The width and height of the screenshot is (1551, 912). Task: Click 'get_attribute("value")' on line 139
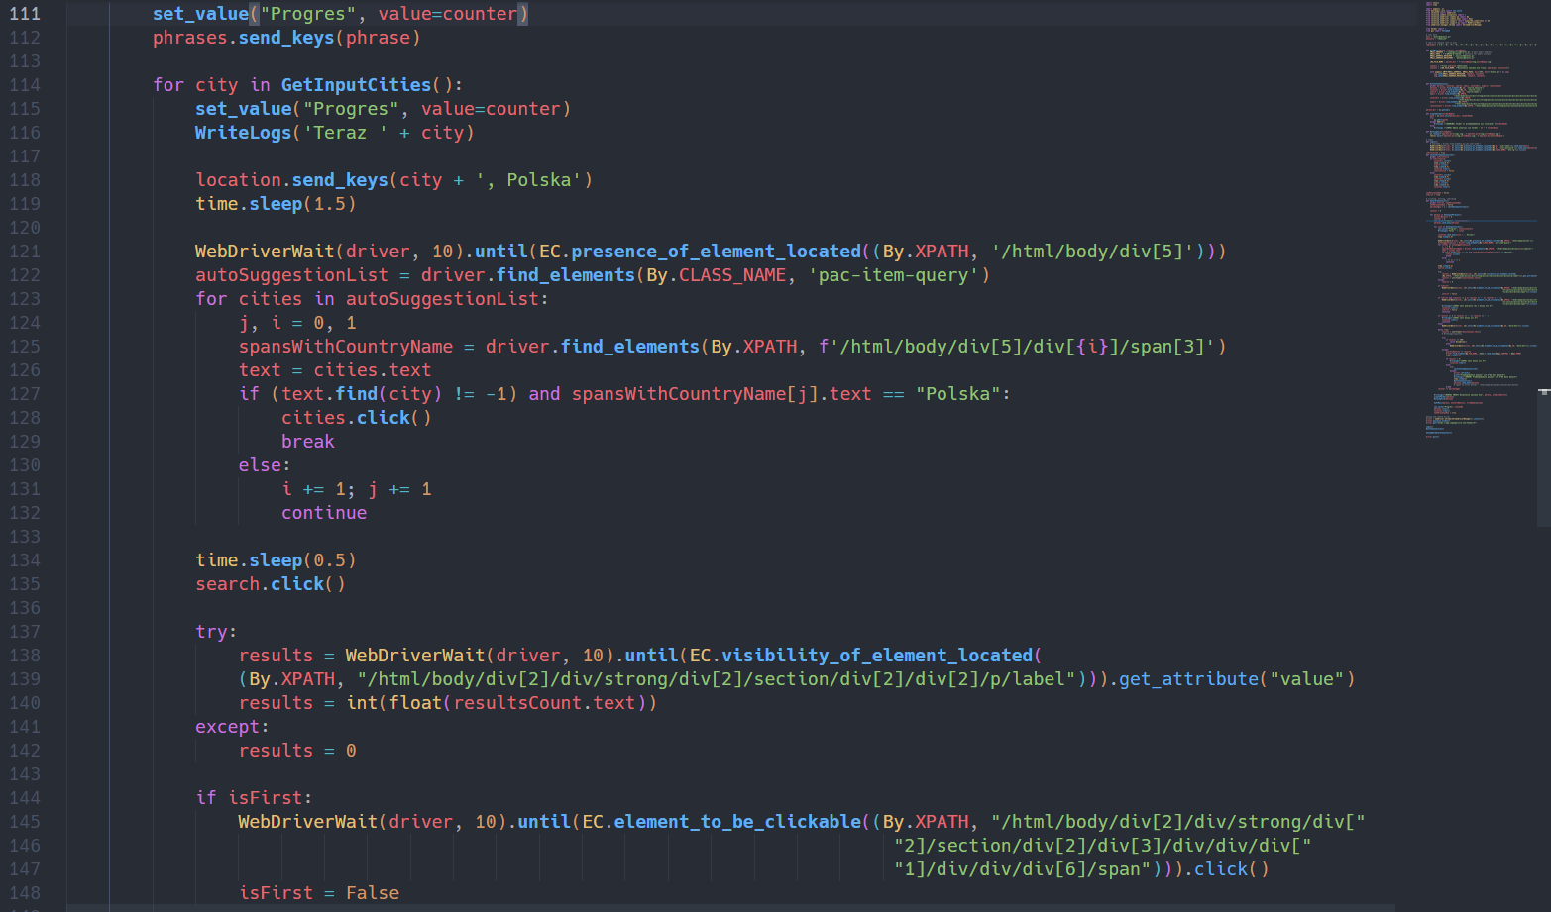pos(1237,679)
